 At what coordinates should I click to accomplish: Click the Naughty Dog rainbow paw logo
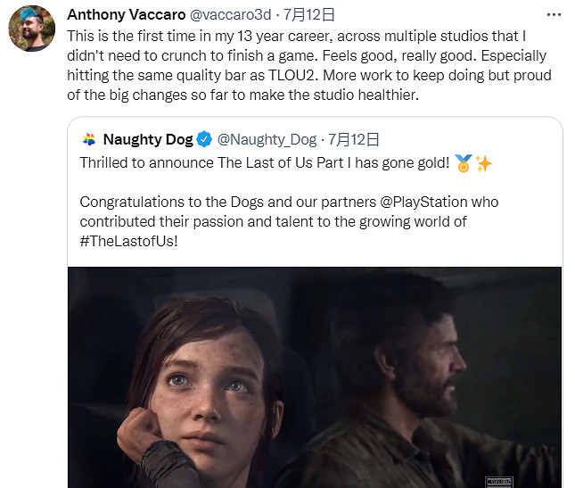(x=88, y=139)
